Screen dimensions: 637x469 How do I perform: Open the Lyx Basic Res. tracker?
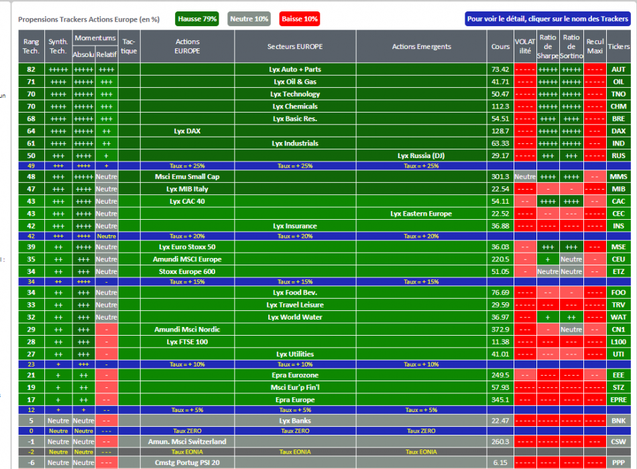(295, 119)
